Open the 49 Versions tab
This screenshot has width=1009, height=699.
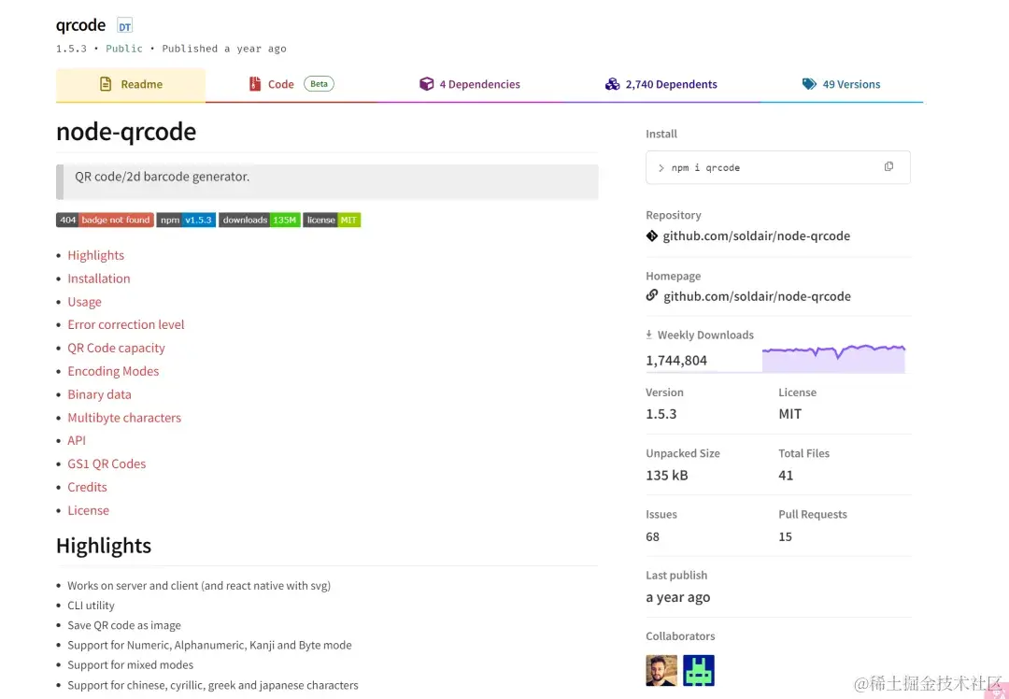coord(841,84)
